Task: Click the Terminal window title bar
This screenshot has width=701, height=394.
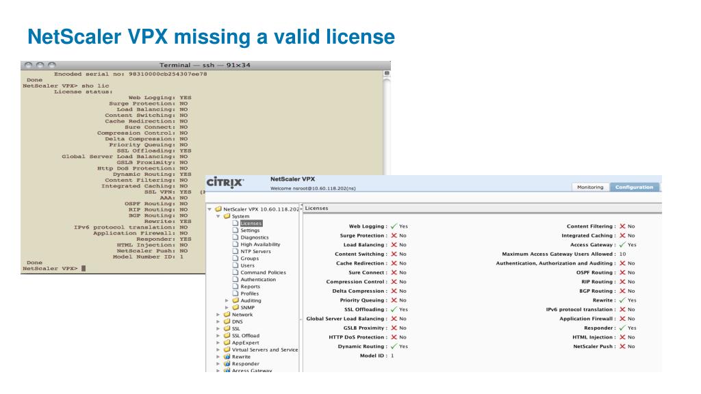Action: (x=205, y=65)
